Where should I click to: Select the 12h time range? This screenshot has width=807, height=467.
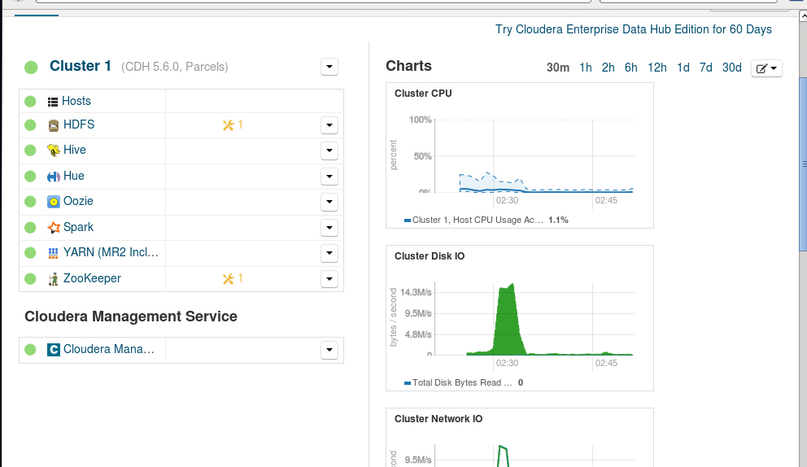tap(657, 68)
